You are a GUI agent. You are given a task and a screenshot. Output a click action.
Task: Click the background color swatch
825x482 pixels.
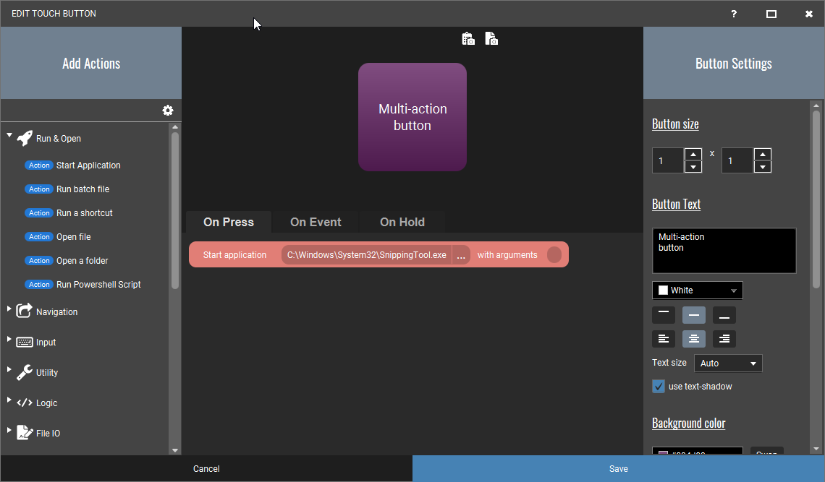(x=664, y=452)
